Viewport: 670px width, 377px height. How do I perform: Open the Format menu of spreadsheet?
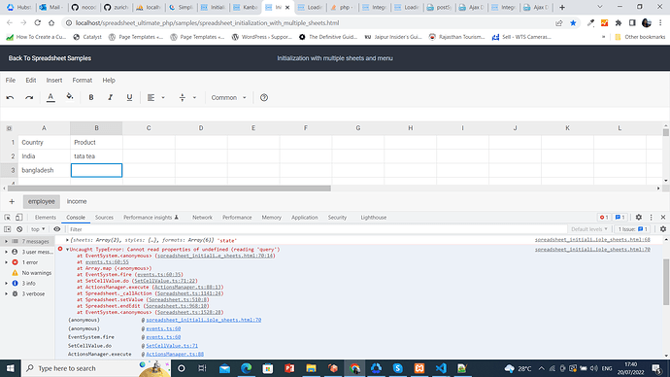82,80
